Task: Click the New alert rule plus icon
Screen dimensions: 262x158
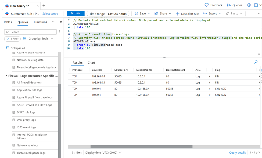Action: [177, 14]
